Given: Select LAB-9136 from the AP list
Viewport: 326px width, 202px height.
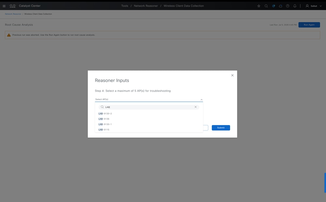Looking at the screenshot, I should point(149,119).
